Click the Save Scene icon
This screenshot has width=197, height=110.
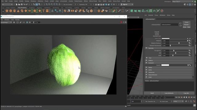[x=22, y=4]
